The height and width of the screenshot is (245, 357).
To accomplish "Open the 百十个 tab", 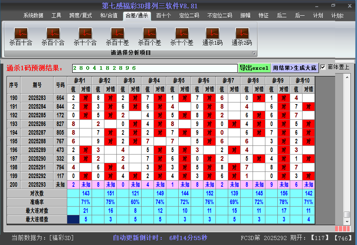I will coord(163,16).
